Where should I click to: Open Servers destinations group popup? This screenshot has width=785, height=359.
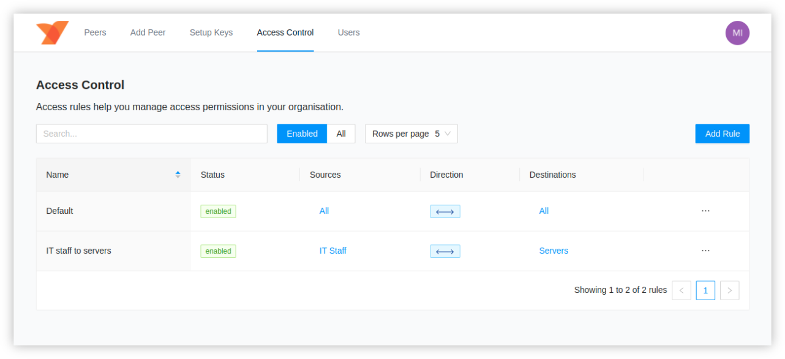click(554, 251)
